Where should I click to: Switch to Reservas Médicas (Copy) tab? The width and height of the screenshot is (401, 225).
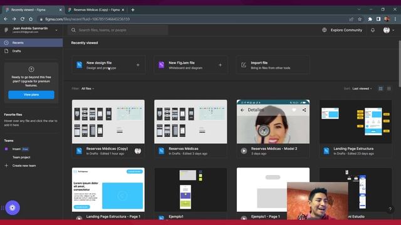[x=96, y=10]
